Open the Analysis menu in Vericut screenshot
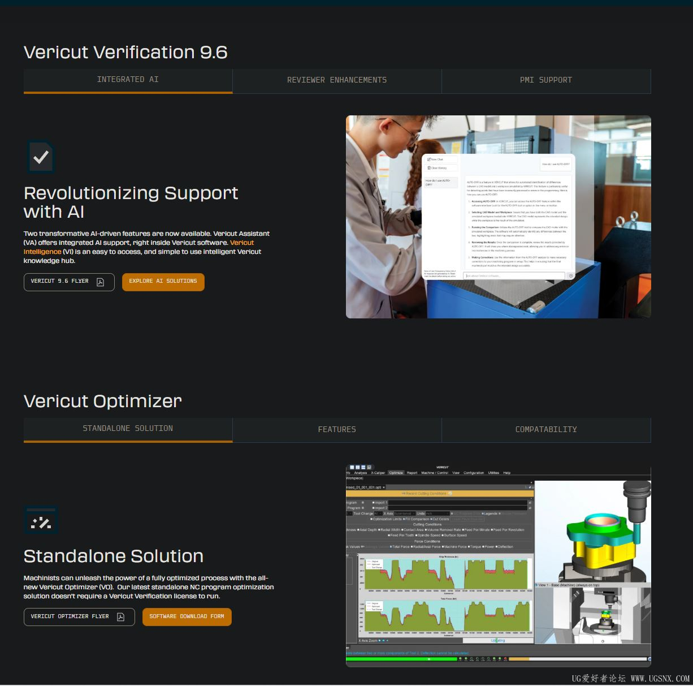 click(x=361, y=473)
